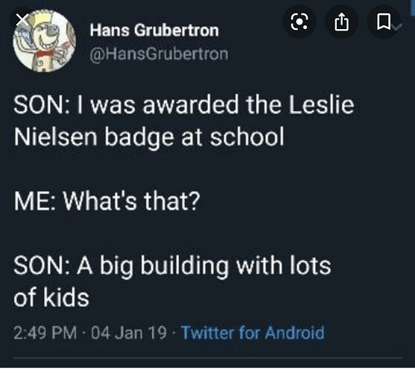This screenshot has height=373, width=415.
Task: Click the 2:49 PM timestamp
Action: tap(45, 333)
